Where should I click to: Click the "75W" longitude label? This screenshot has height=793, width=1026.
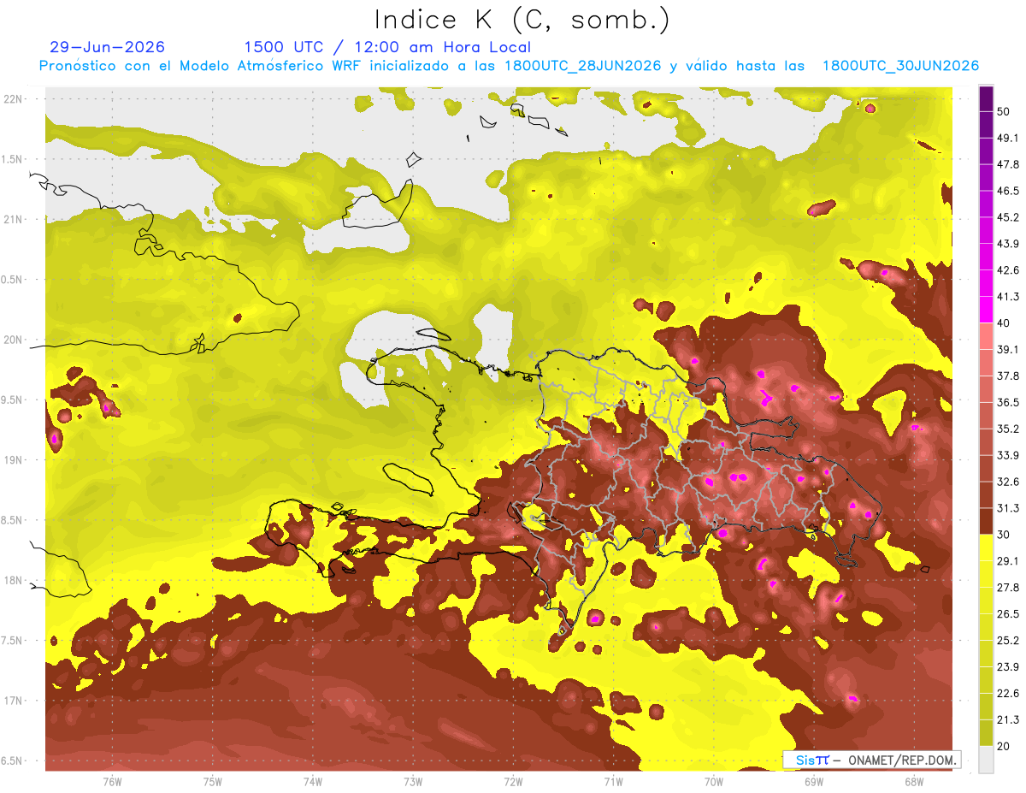[212, 781]
